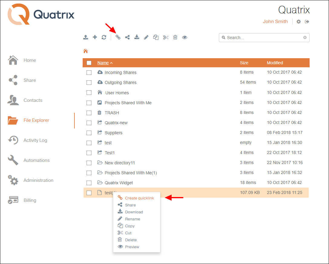Select Rename in the context menu

(129, 219)
